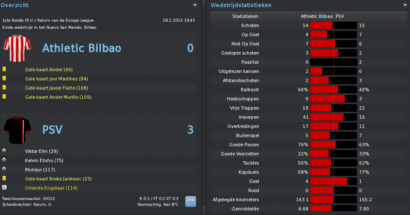Expand the Overzicht panel dropdown arrow
Viewport: 410px width, 215px height.
click(195, 5)
